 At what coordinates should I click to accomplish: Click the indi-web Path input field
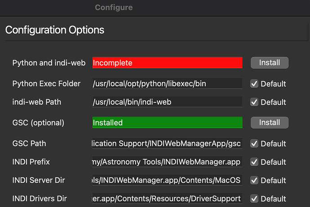tap(167, 102)
